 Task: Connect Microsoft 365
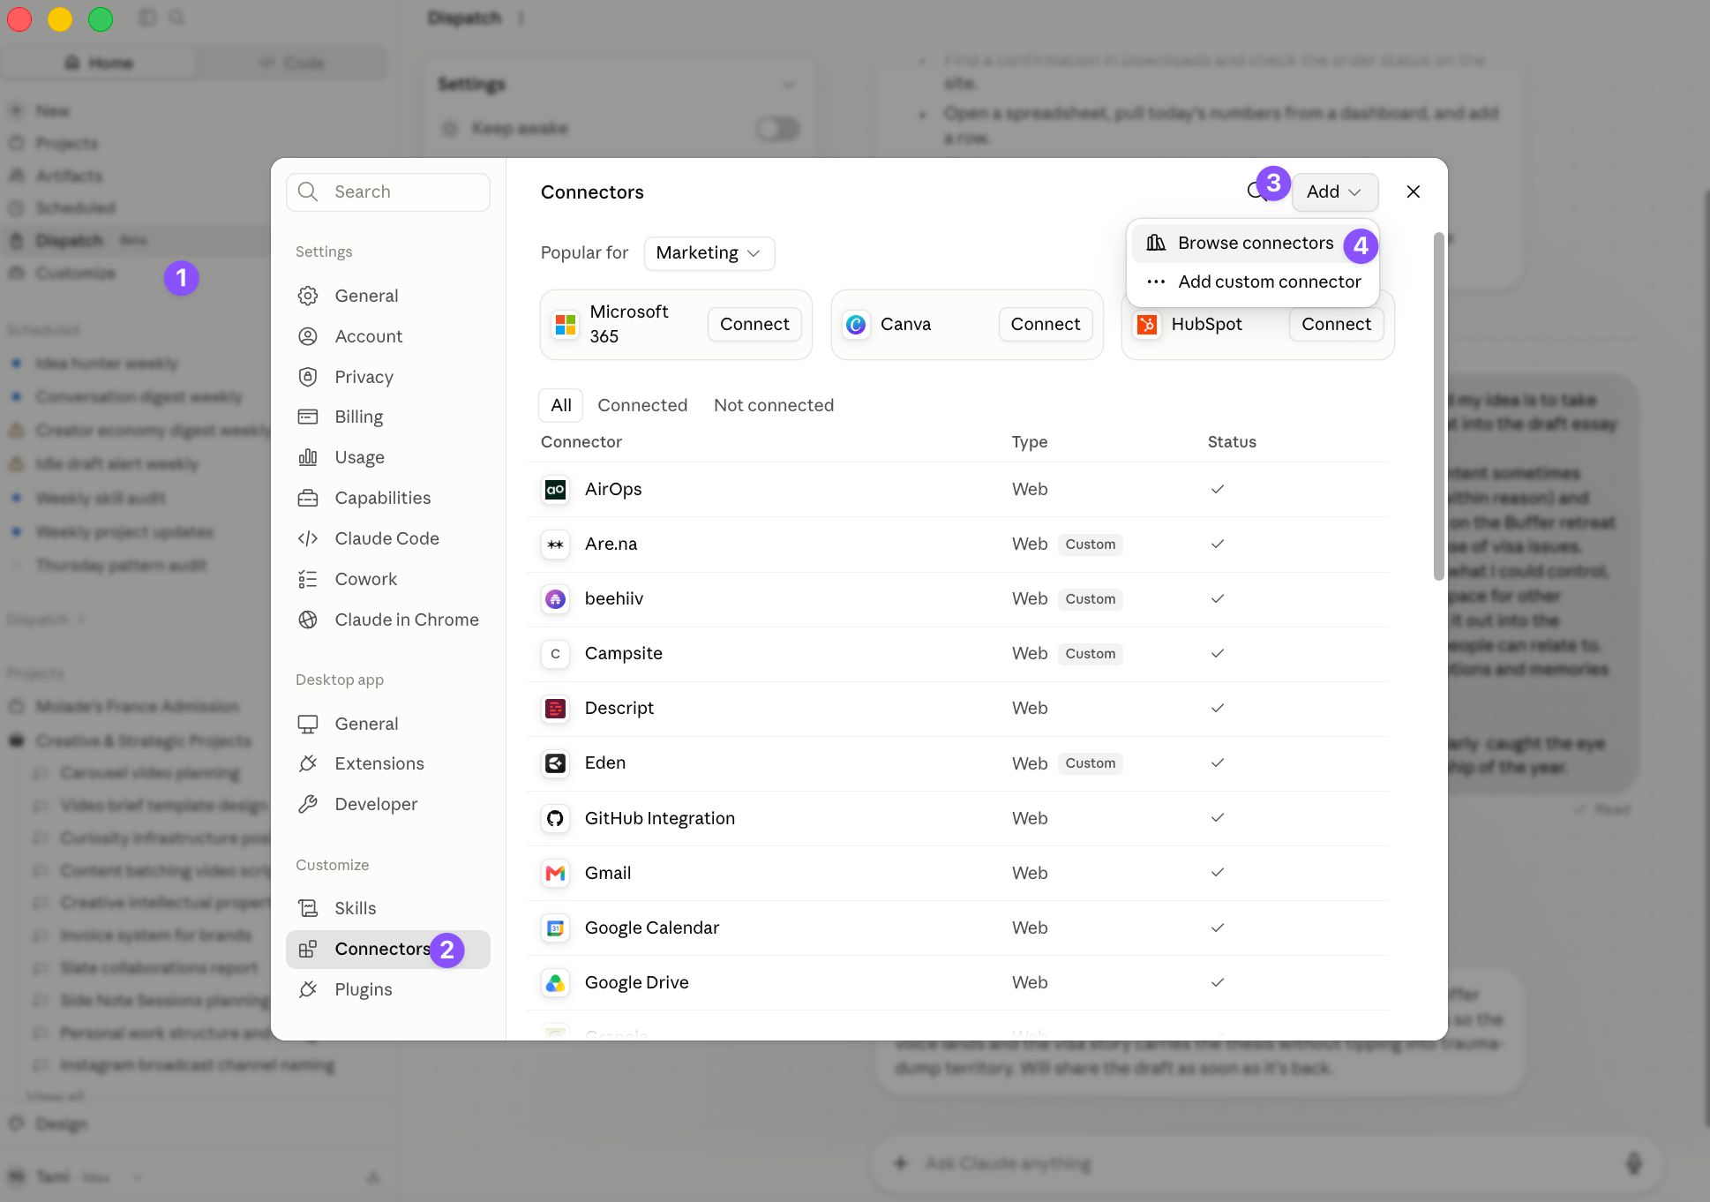coord(754,324)
